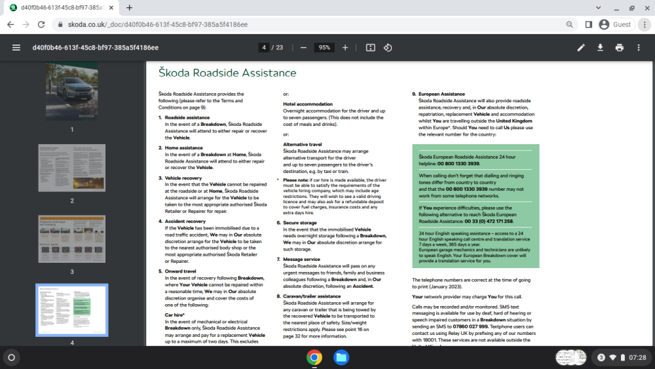Open the tab search dropdown arrow
Viewport: 655px width, 369px height.
(598, 7)
